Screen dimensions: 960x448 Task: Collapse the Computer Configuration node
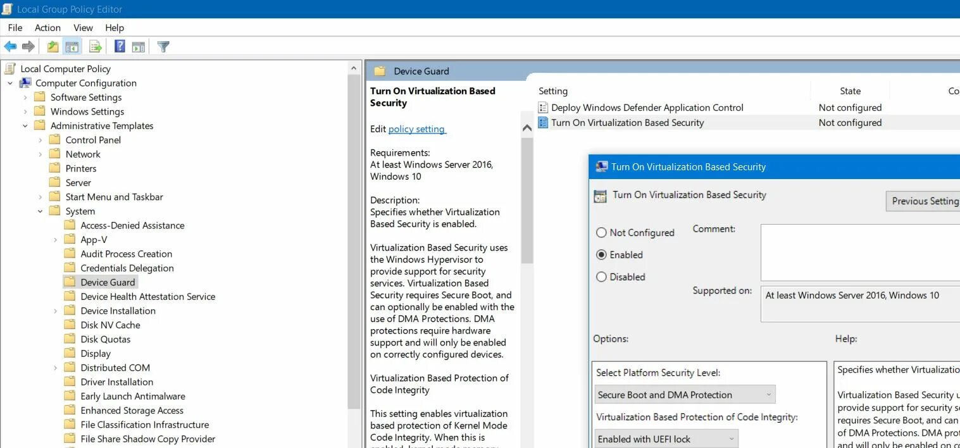10,83
